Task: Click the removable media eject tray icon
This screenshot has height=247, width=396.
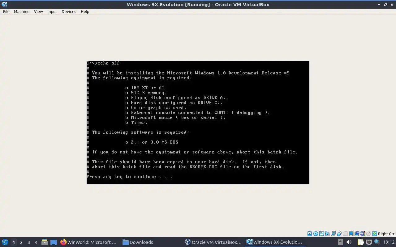Action: [340, 242]
